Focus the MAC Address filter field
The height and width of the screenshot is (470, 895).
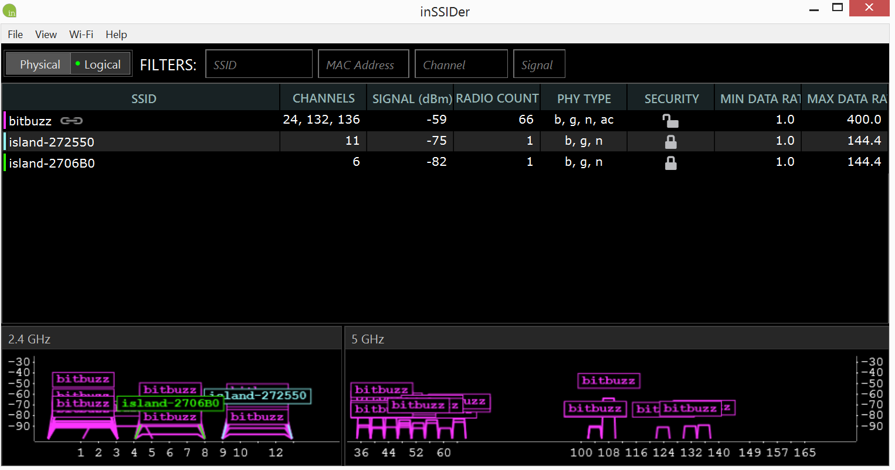click(363, 64)
